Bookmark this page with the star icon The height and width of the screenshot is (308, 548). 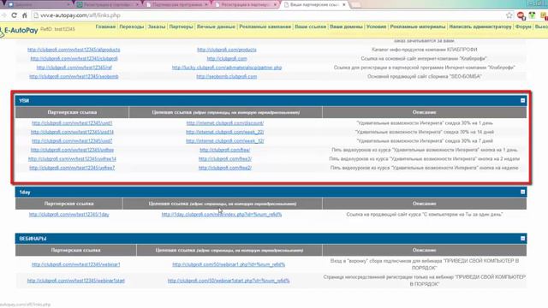509,15
